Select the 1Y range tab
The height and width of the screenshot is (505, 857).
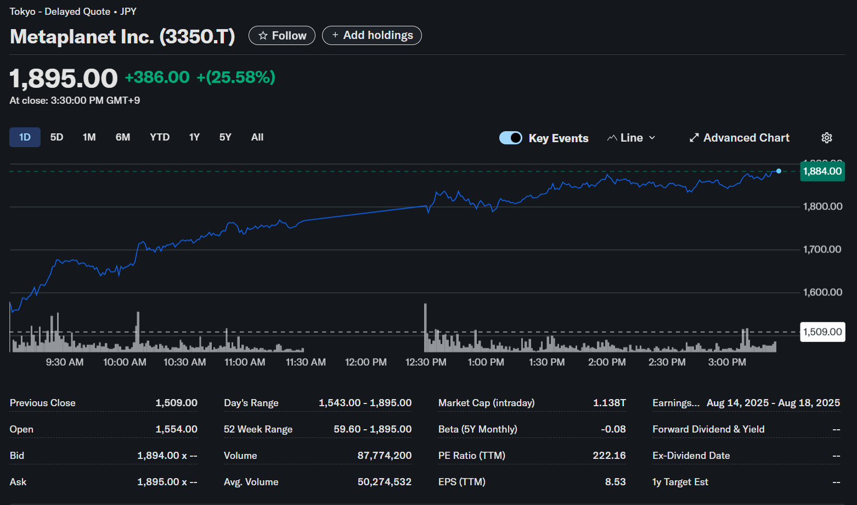[194, 137]
